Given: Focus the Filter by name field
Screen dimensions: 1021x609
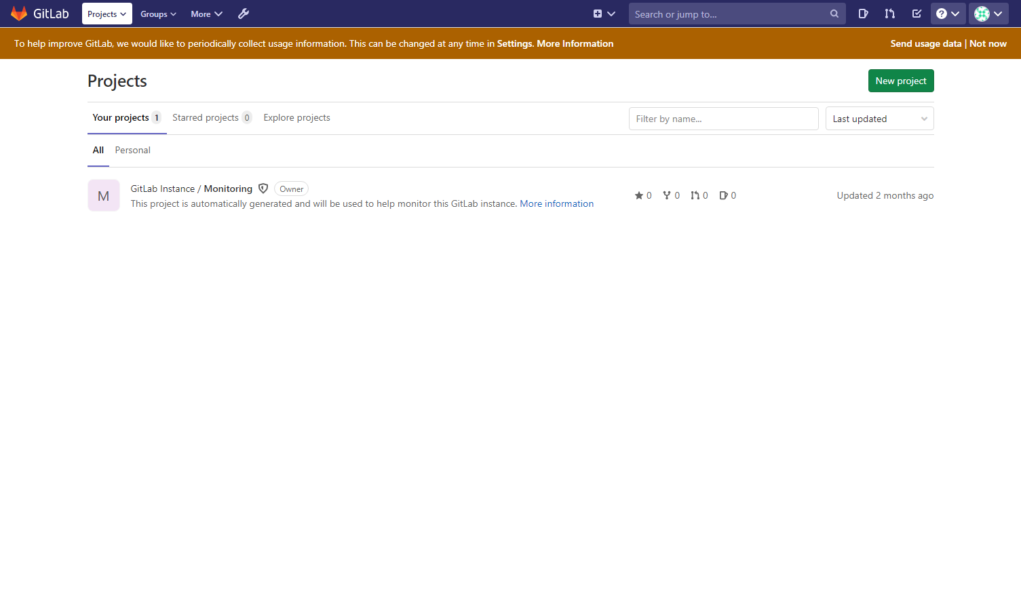Looking at the screenshot, I should click(x=723, y=119).
